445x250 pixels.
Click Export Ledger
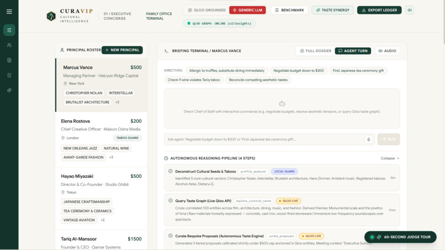379,10
